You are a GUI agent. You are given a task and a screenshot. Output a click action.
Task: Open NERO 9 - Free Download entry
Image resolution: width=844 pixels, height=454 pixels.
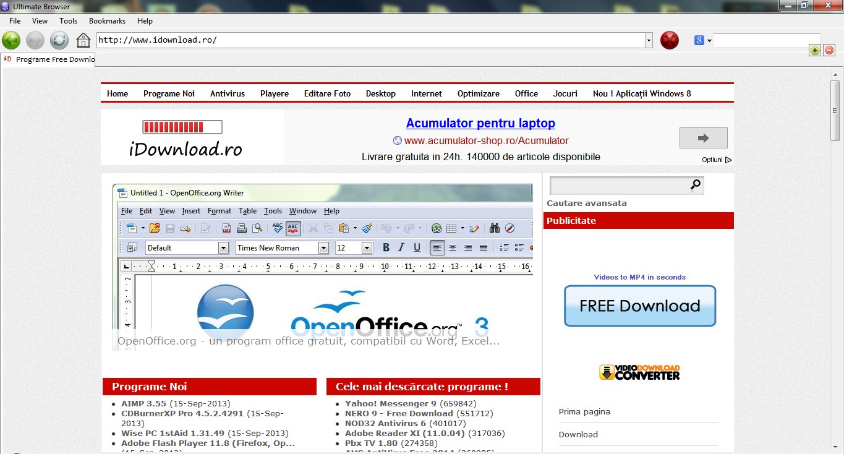pos(399,413)
